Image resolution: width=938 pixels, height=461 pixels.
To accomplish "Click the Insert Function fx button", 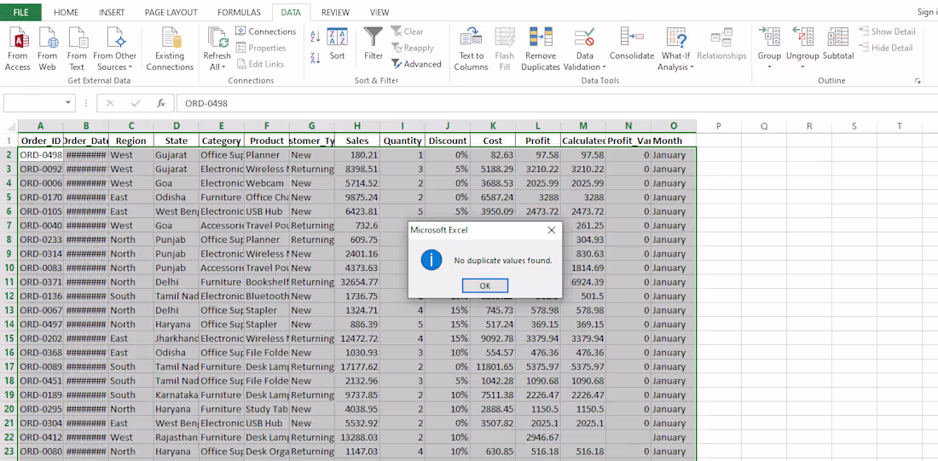I will [161, 103].
